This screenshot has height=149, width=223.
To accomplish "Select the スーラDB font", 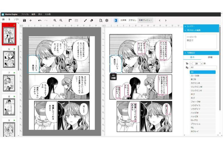I will (203, 76).
